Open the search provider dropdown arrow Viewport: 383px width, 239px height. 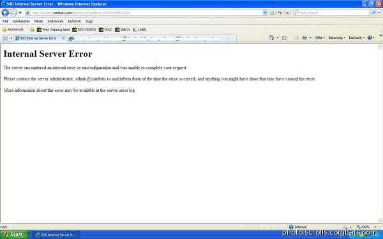click(379, 13)
